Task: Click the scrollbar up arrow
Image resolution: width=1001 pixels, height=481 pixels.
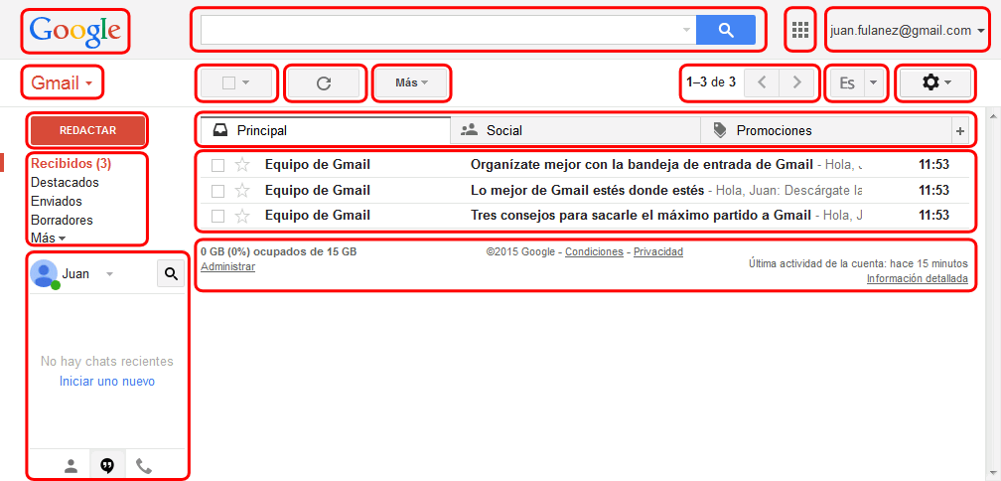Action: click(994, 117)
